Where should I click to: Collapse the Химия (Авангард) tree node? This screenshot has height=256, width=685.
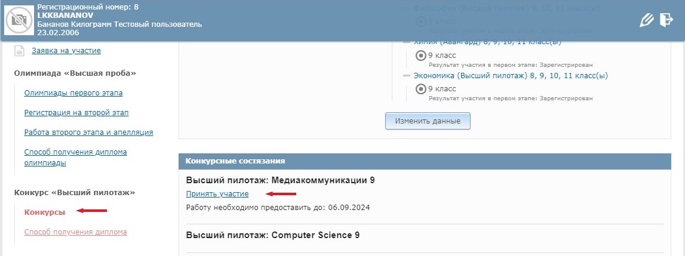pyautogui.click(x=407, y=42)
